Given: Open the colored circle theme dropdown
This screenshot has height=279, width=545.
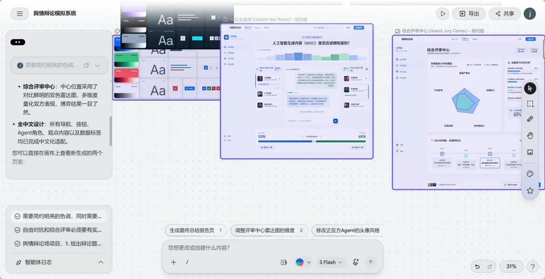Looking at the screenshot, I should pyautogui.click(x=303, y=262).
